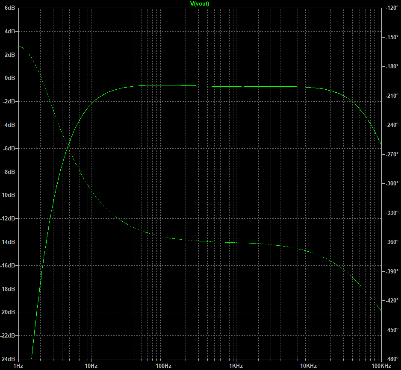Viewport: 401px width, 370px height.
Task: Click the -12dB magnitude axis label
Action: coord(8,218)
